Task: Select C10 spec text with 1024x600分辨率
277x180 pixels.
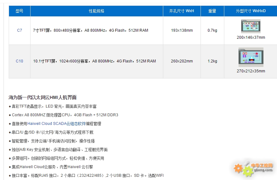Action: click(x=94, y=61)
